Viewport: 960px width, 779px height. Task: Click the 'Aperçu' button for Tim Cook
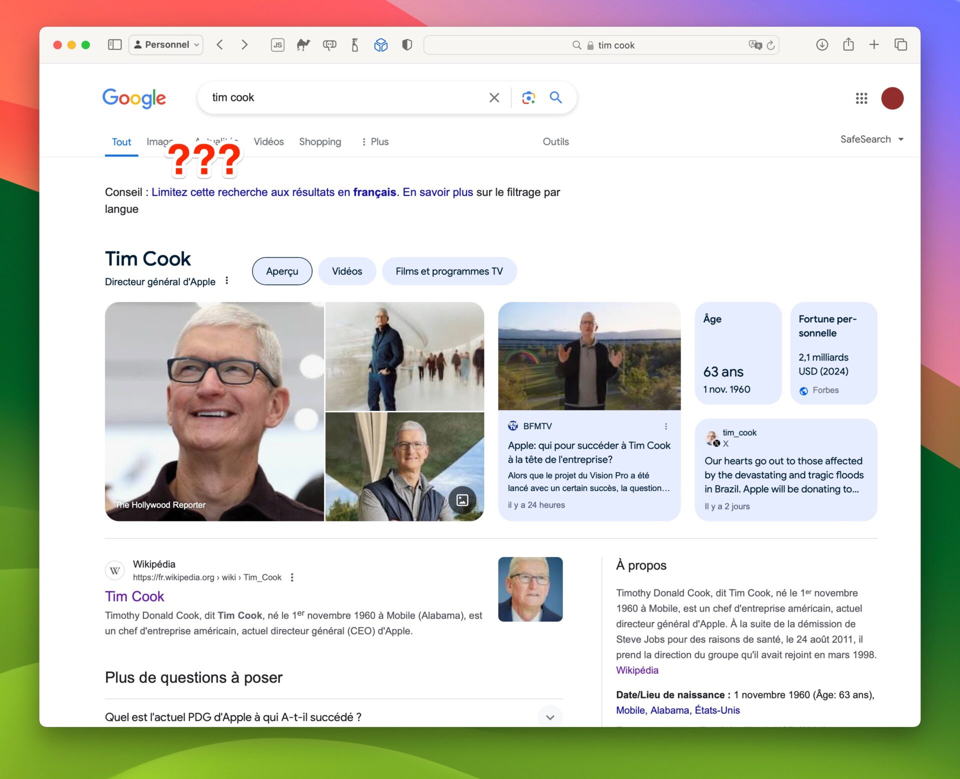(282, 271)
